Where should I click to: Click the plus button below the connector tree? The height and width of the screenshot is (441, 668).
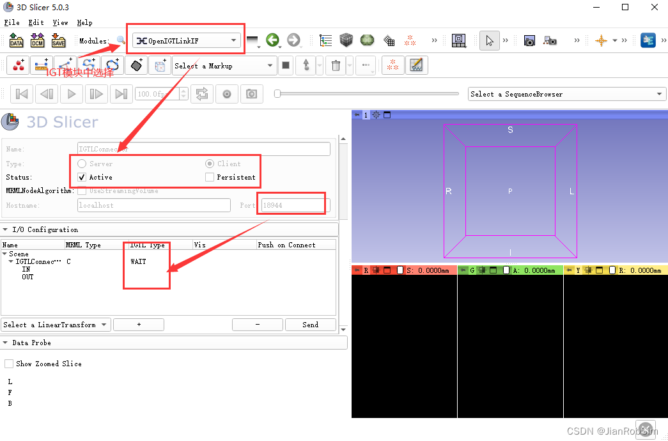coord(138,324)
